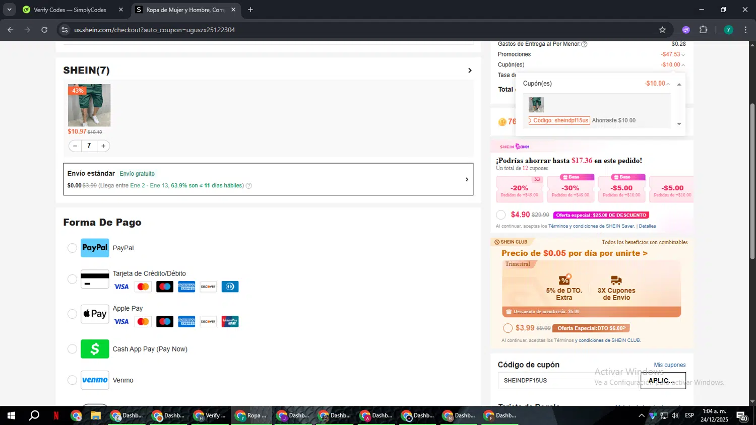This screenshot has height=425, width=756.
Task: Bookmark this page with star icon
Action: pos(662,30)
